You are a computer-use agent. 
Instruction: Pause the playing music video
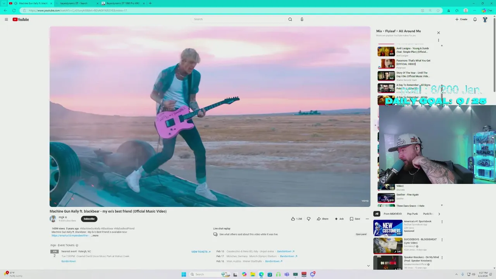point(210,116)
